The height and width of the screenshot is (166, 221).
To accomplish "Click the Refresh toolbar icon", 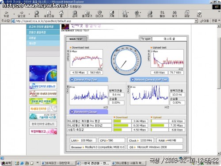I will [x=49, y=14].
